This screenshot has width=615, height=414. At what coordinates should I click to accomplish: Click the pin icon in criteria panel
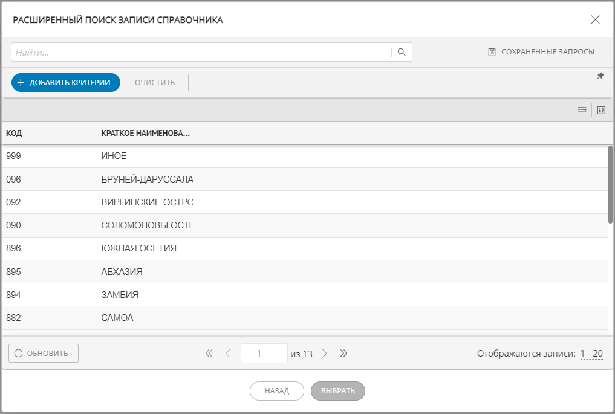pyautogui.click(x=600, y=76)
